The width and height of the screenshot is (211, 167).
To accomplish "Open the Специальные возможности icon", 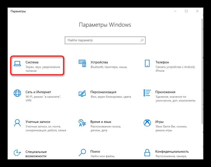I will pos(17,153).
